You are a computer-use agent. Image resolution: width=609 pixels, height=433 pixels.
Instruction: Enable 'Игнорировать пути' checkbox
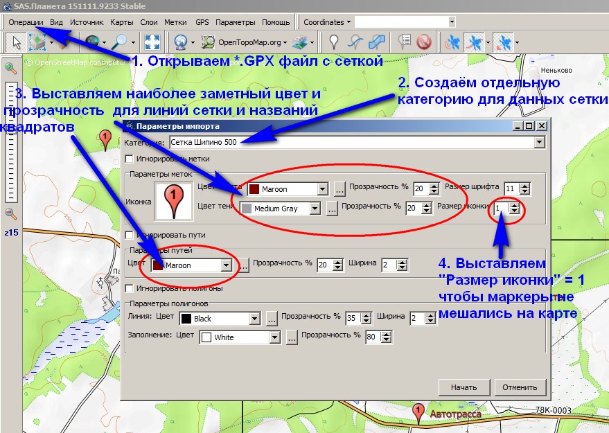129,235
